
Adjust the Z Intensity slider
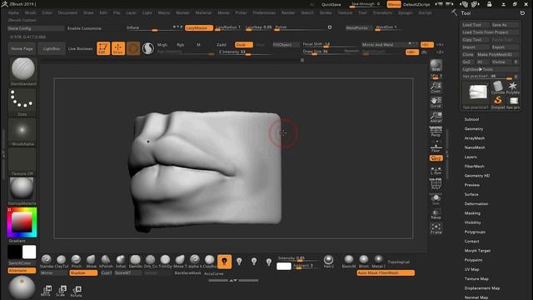tap(246, 52)
